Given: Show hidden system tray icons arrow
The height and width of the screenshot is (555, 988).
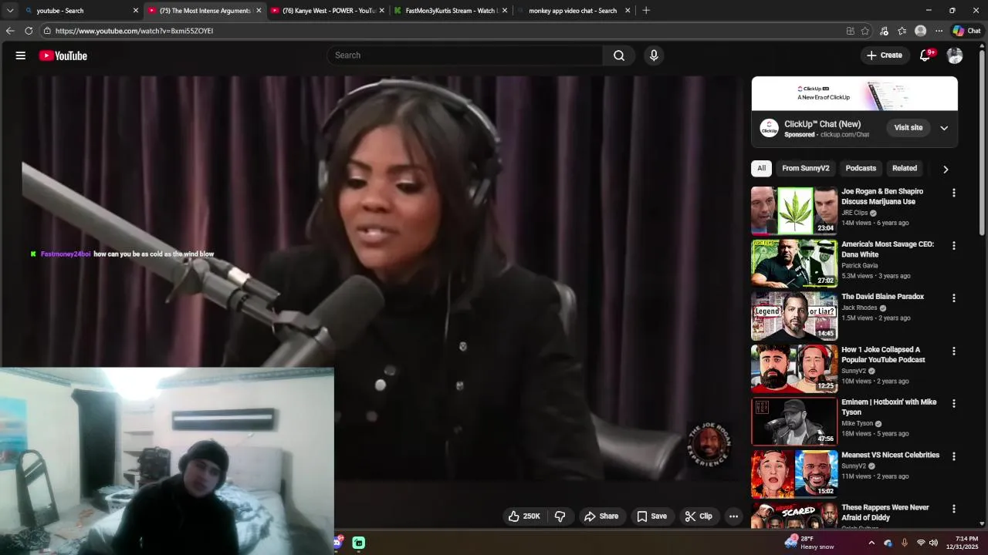Looking at the screenshot, I should pos(871,543).
